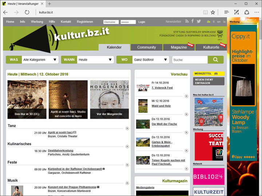Viewport: 262px width, 196px height.
Task: Go back with the browser back arrow
Action: point(5,12)
